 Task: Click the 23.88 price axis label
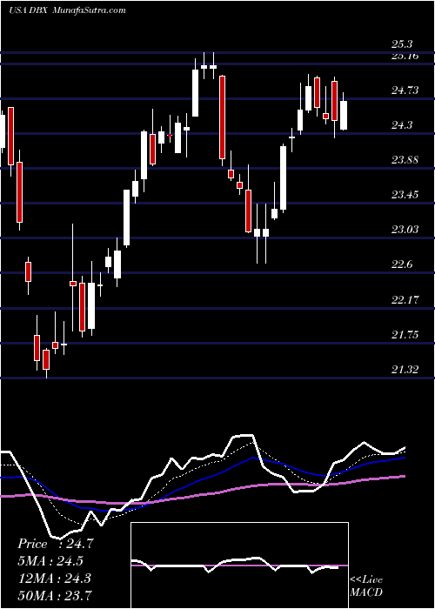coord(405,160)
